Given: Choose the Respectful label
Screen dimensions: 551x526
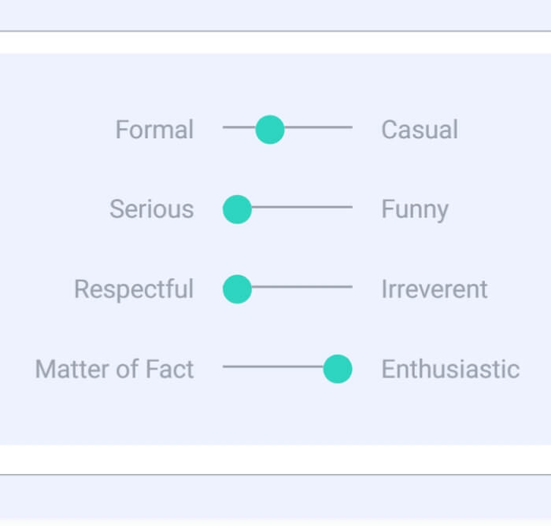Looking at the screenshot, I should tap(134, 289).
